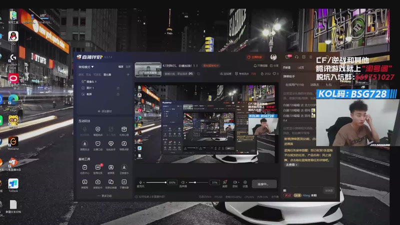Open 弹幕玩法 download-style icon
Image resolution: width=400 pixels, height=225 pixels.
(84, 145)
